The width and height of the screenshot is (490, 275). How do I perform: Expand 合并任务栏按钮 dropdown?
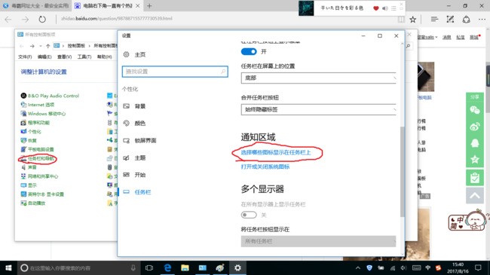pos(318,109)
